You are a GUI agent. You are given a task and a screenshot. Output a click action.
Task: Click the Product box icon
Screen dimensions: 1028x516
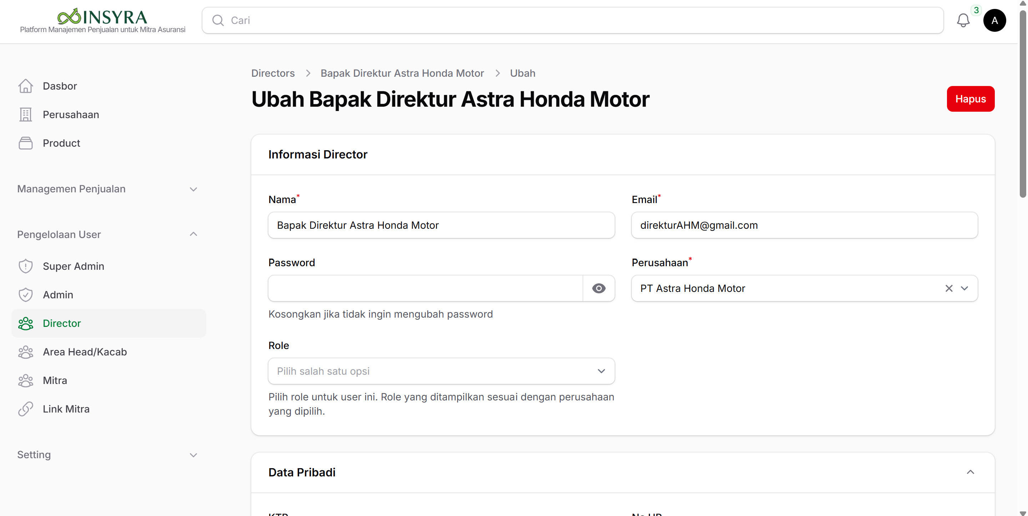26,143
